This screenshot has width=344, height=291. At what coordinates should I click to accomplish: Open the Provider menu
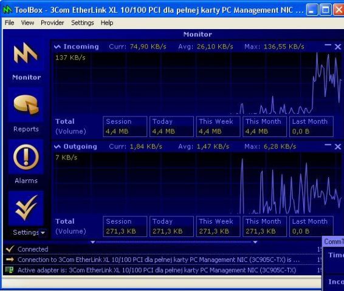52,22
